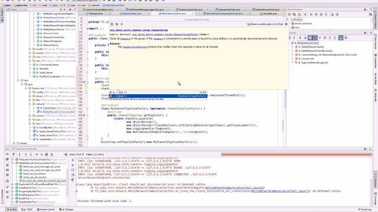Click the trash icon in test runner toolbar

pyautogui.click(x=51, y=154)
